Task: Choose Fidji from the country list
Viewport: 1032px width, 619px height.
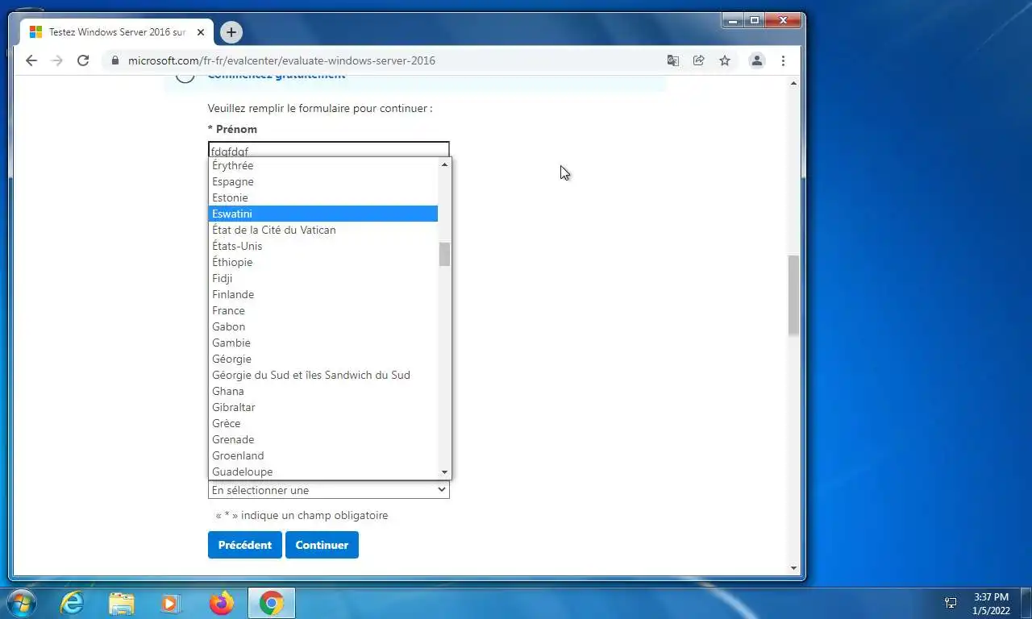Action: coord(322,278)
